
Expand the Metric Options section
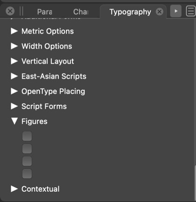tap(14, 31)
